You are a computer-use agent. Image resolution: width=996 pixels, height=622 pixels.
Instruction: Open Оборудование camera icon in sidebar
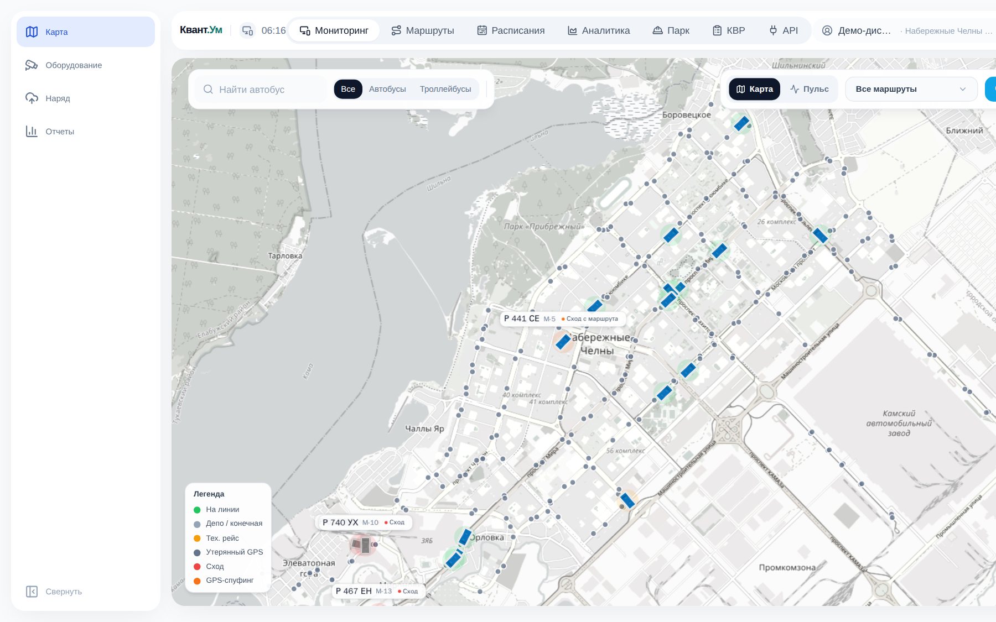32,65
